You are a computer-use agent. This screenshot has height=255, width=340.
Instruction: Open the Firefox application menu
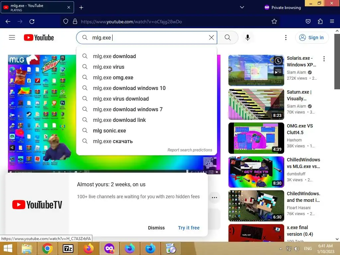(x=332, y=22)
